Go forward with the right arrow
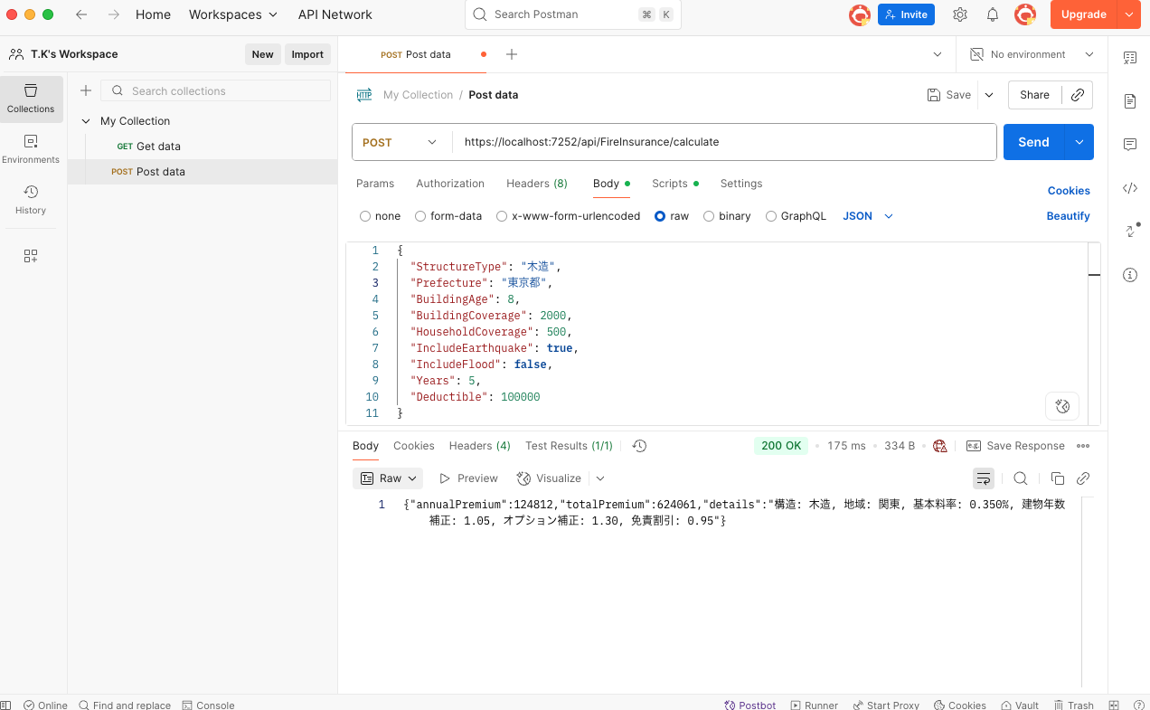 click(x=114, y=14)
